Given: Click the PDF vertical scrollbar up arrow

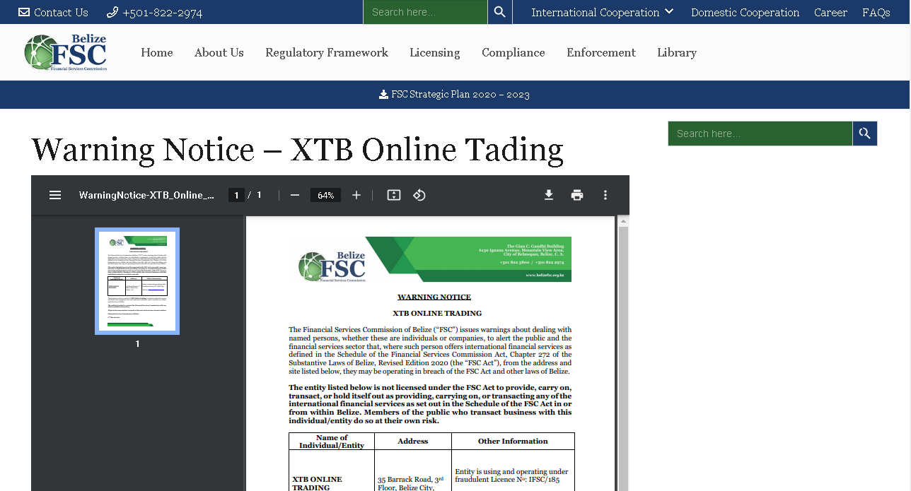Looking at the screenshot, I should click(624, 221).
